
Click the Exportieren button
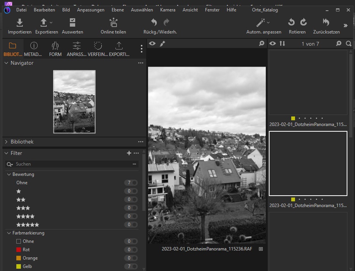44,23
